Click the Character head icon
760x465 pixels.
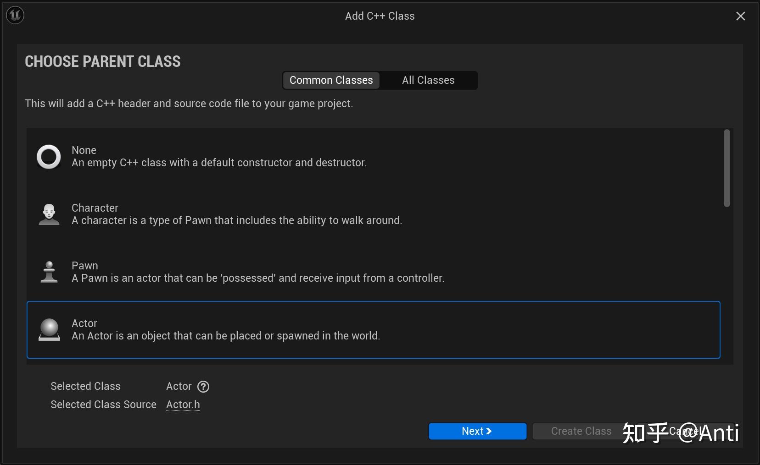49,214
